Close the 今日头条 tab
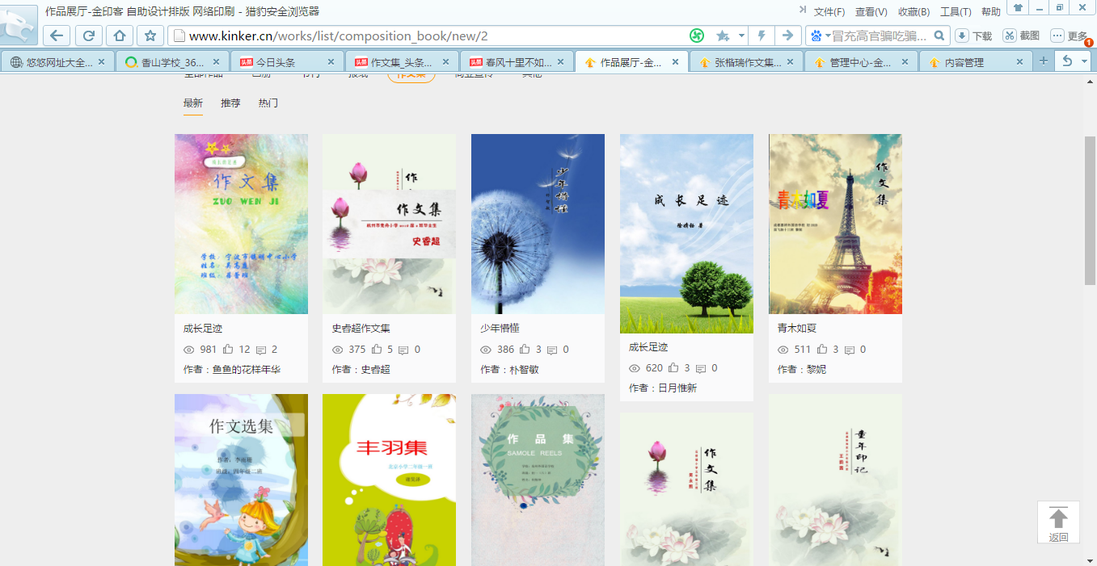1097x566 pixels. pyautogui.click(x=331, y=62)
